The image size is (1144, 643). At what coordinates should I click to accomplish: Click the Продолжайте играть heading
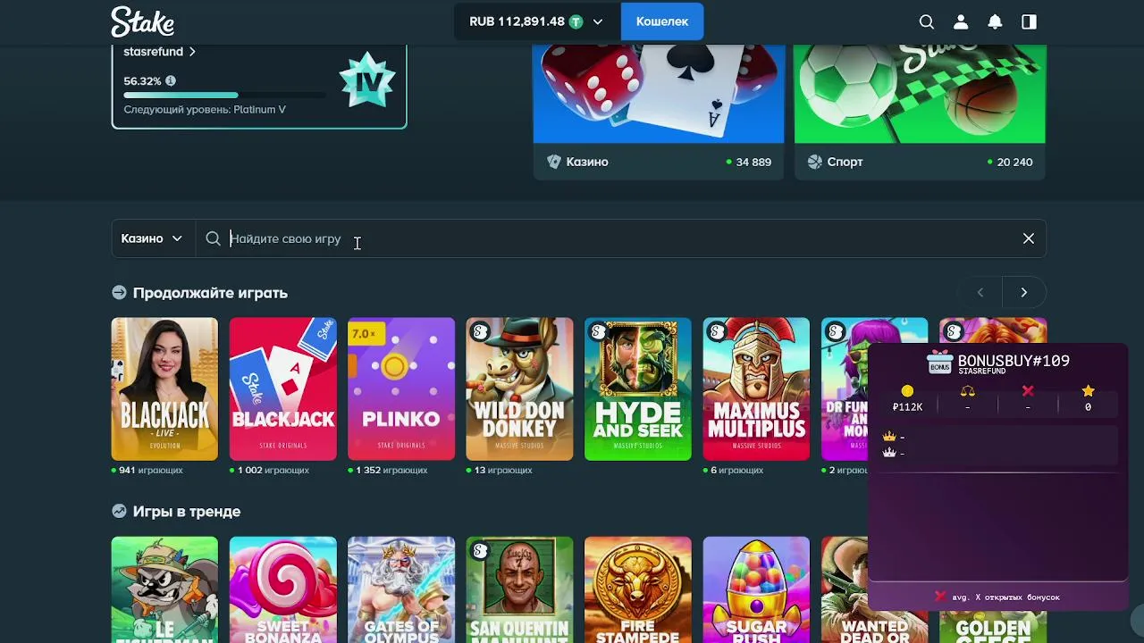[210, 293]
